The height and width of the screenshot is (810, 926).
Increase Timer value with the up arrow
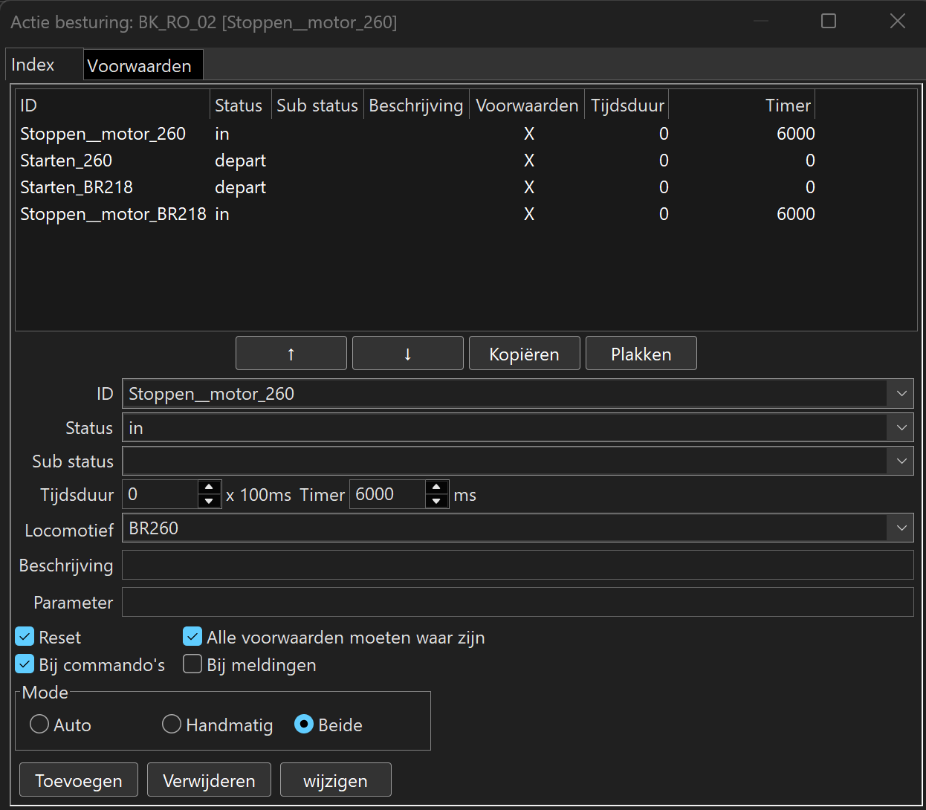click(x=437, y=487)
